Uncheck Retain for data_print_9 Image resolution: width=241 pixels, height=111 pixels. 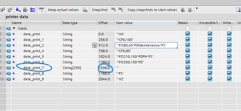tap(188, 79)
